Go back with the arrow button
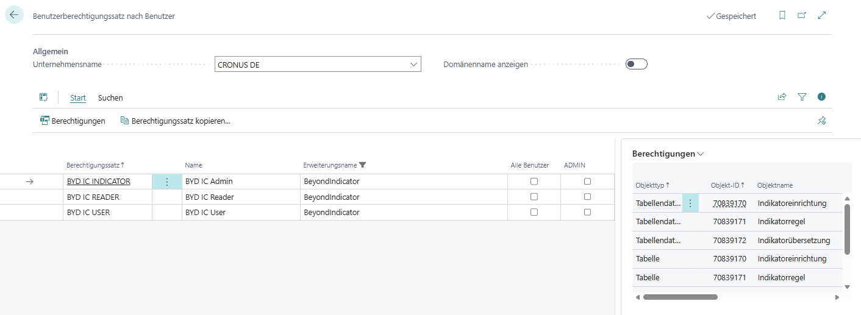861x315 pixels. pyautogui.click(x=14, y=15)
